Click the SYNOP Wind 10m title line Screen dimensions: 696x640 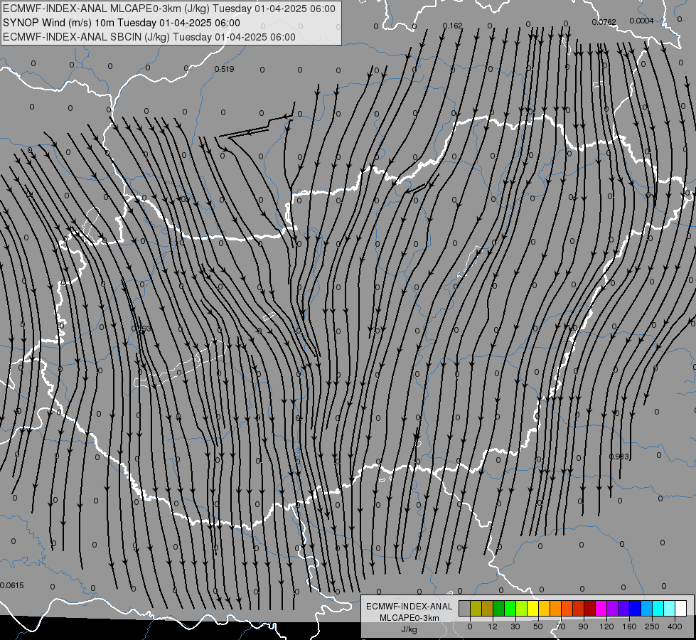point(121,23)
